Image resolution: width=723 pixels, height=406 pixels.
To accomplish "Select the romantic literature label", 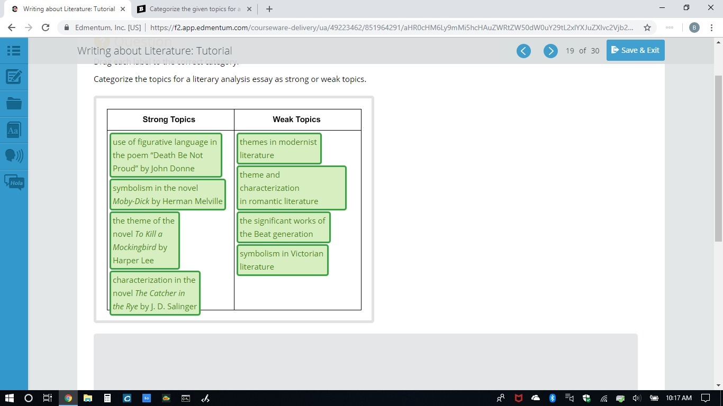I will pos(292,188).
